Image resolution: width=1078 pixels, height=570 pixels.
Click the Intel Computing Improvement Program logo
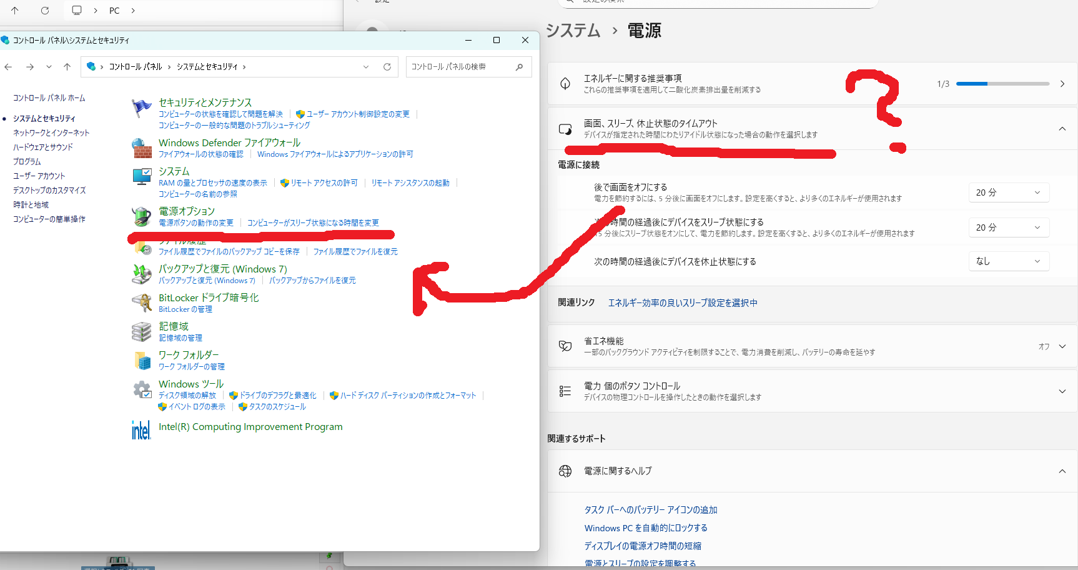[x=141, y=429]
